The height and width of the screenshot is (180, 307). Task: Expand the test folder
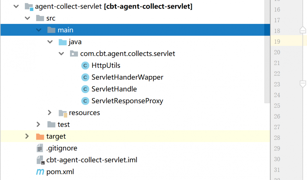click(x=38, y=124)
